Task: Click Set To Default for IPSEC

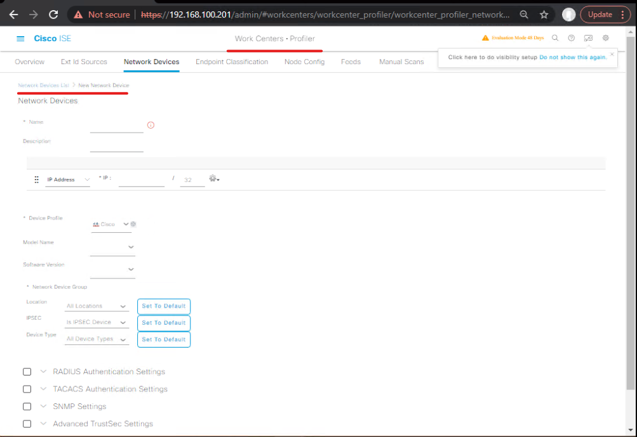Action: click(164, 323)
